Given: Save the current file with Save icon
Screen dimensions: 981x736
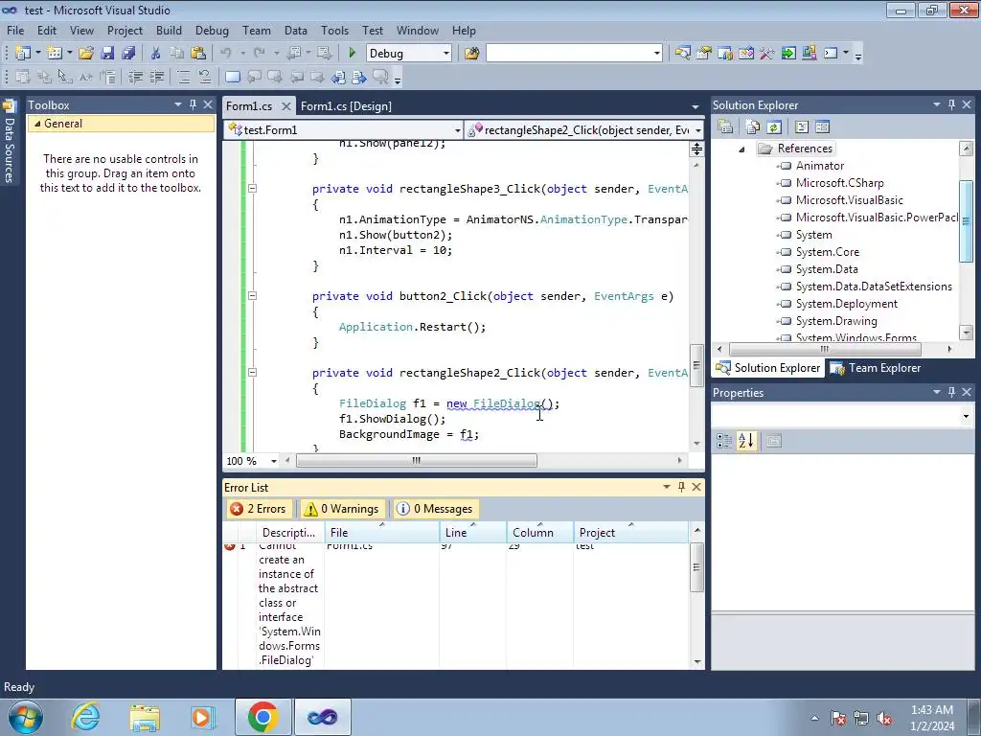Looking at the screenshot, I should pos(107,54).
